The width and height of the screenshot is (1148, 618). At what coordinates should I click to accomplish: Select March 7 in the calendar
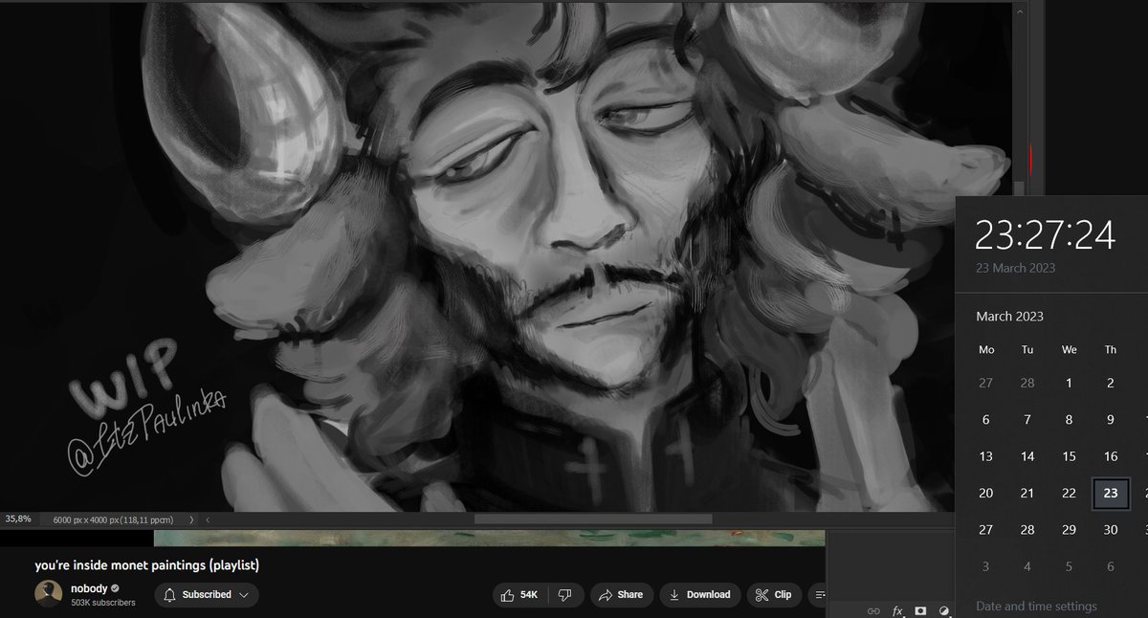tap(1027, 420)
